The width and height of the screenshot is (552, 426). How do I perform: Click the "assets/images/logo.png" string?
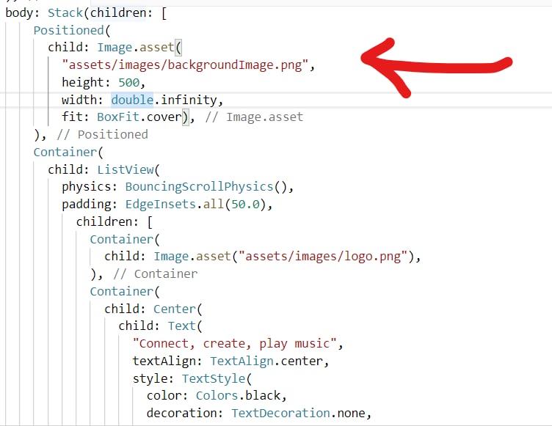point(323,257)
